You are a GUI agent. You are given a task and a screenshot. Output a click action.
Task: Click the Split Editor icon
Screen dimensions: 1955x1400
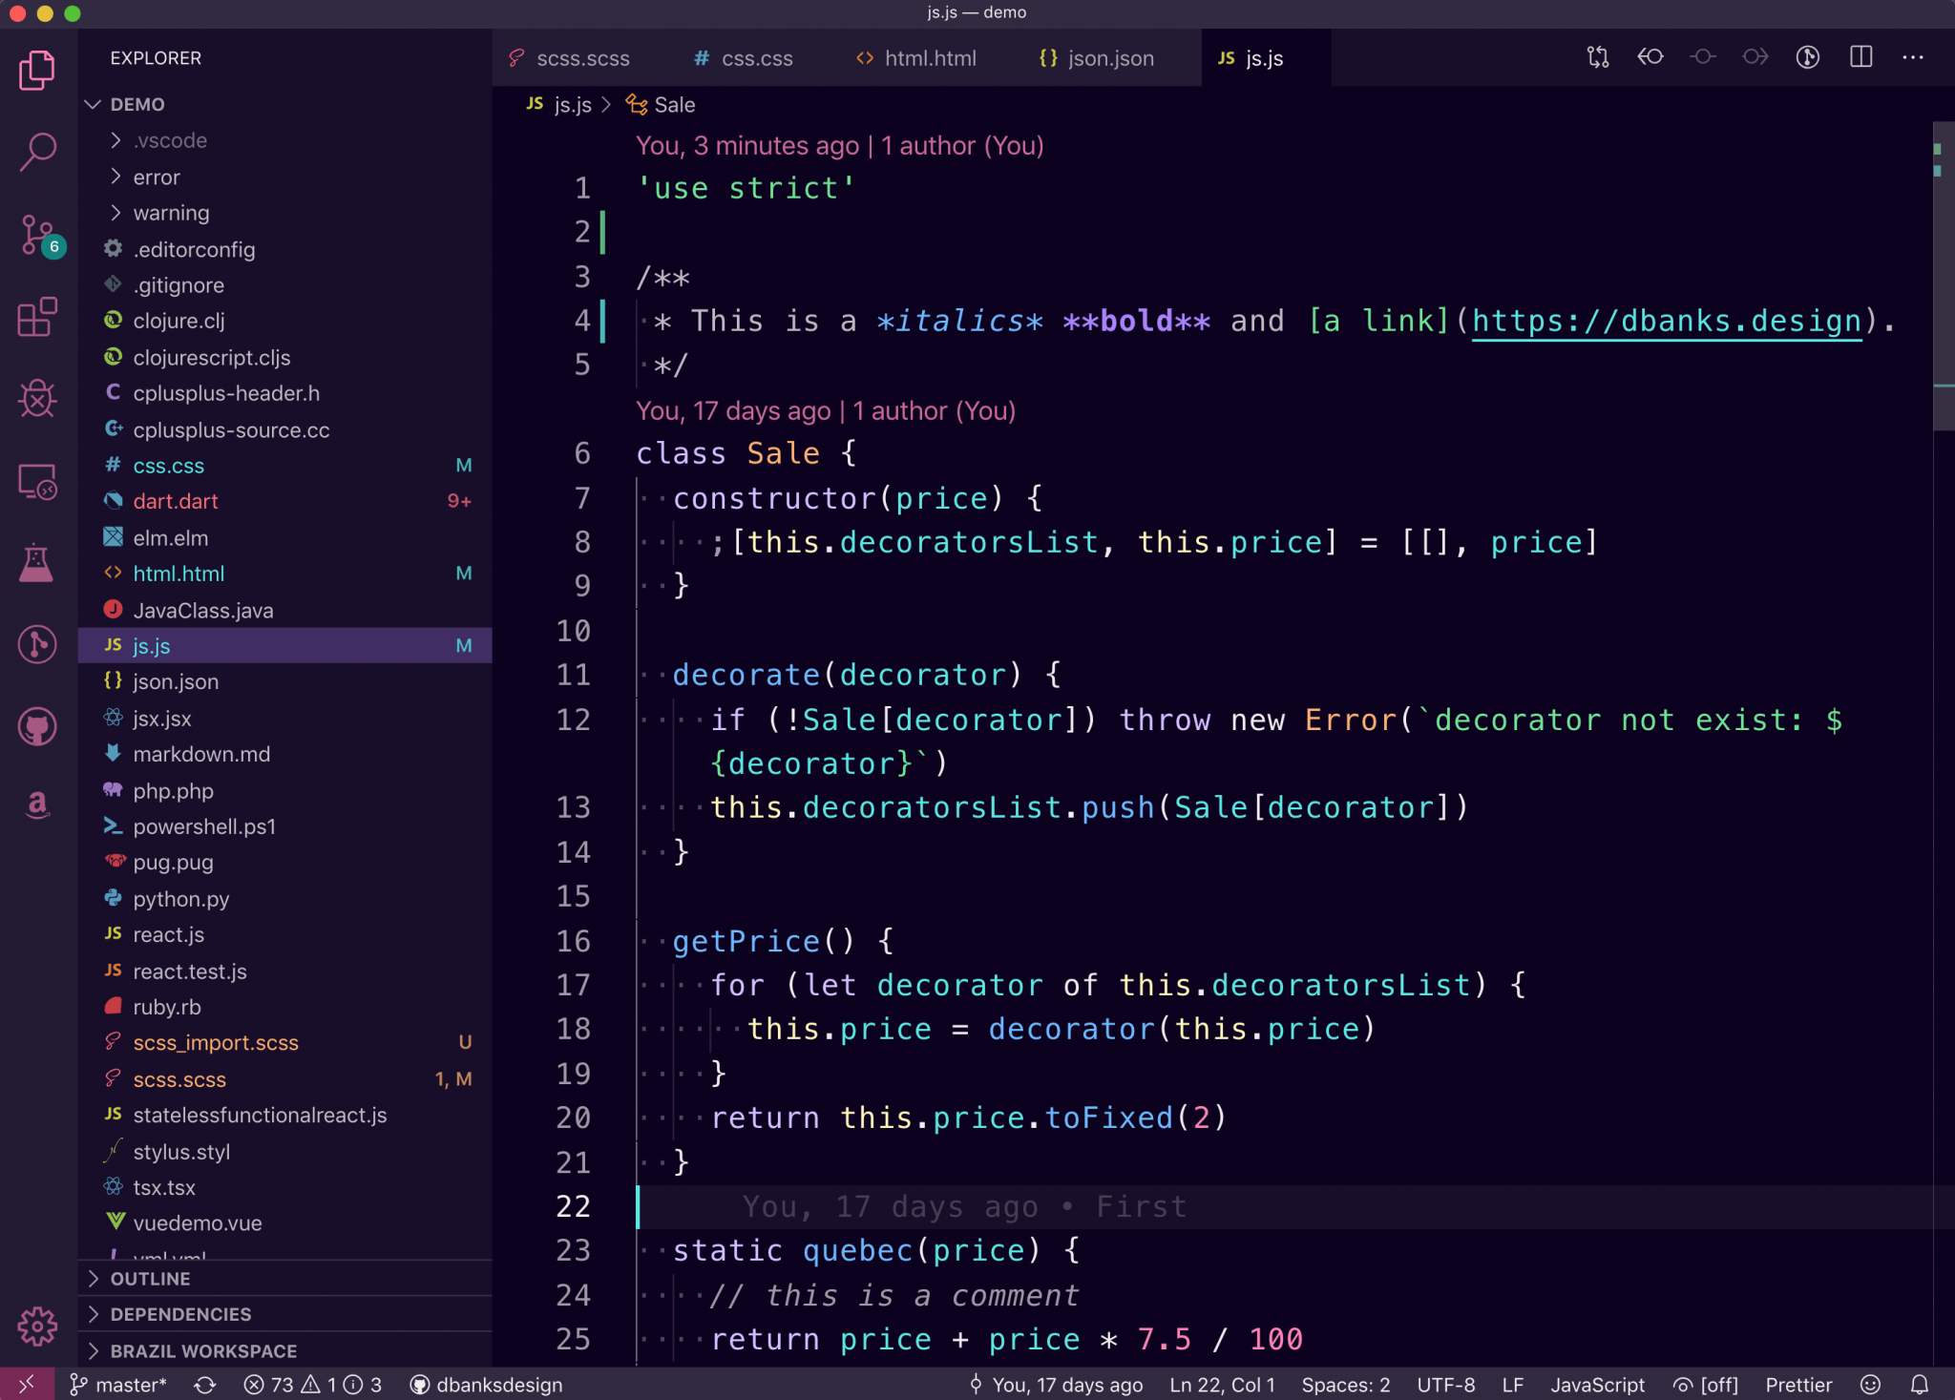click(x=1860, y=57)
